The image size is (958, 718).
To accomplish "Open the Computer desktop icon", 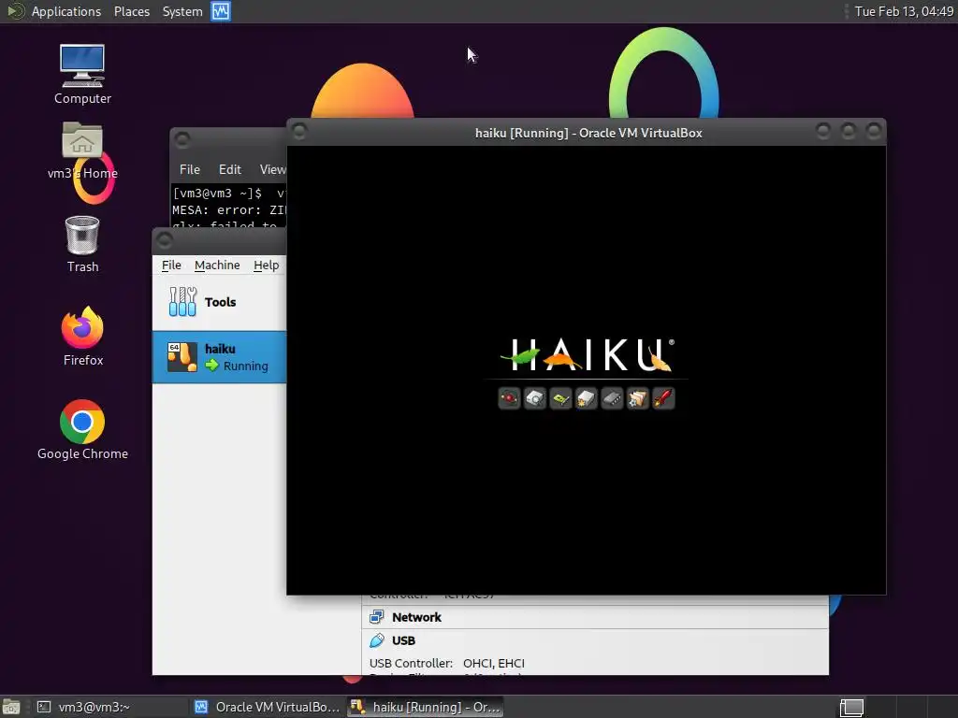I will point(82,74).
